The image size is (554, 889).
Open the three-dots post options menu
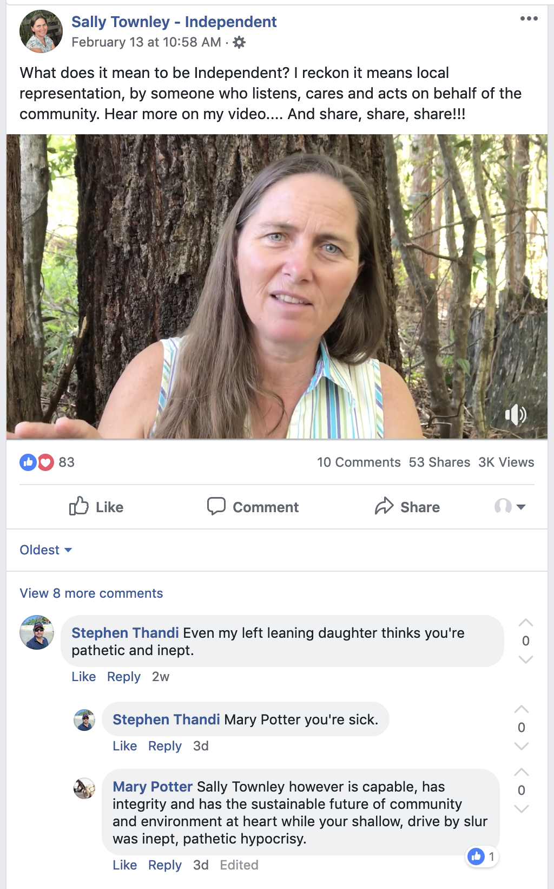pos(529,18)
